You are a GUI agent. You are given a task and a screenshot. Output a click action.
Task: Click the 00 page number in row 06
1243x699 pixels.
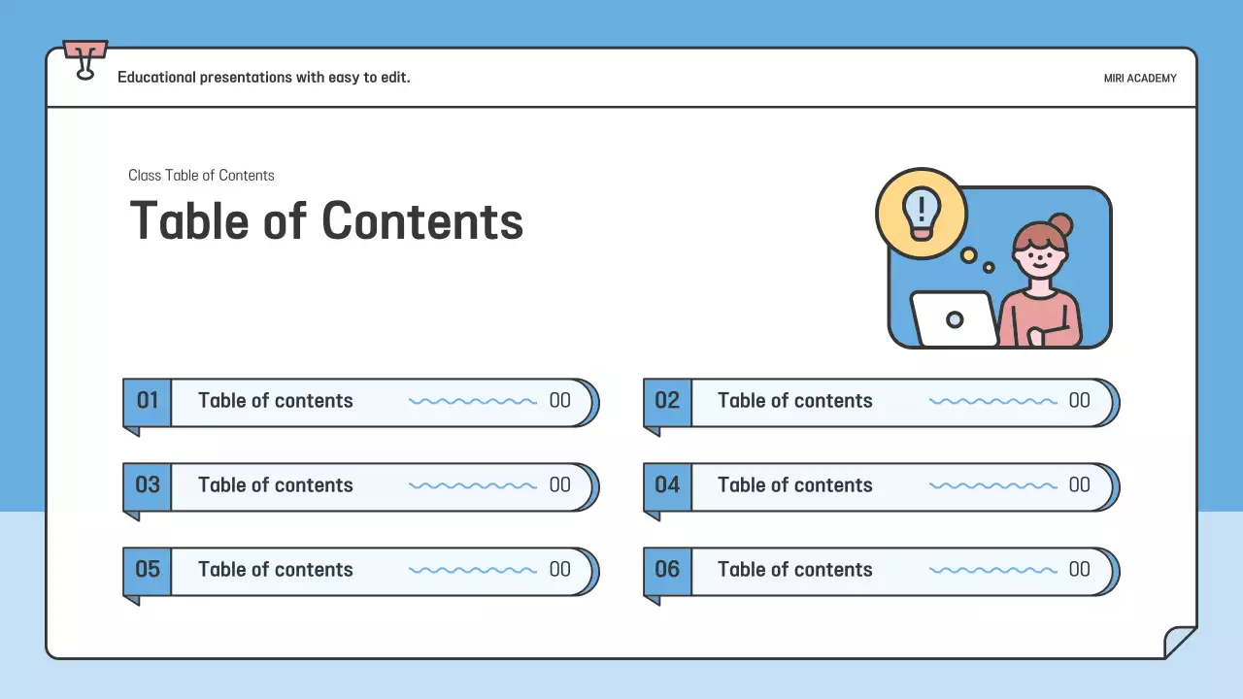click(1080, 570)
